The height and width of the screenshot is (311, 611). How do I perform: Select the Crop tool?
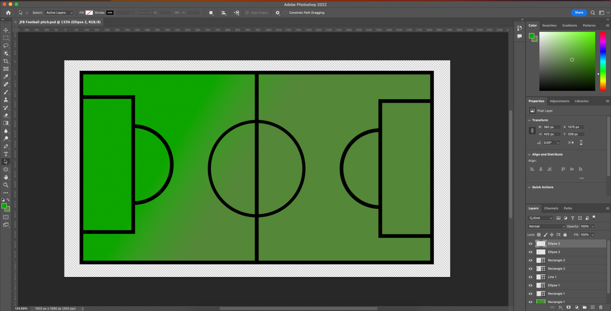pyautogui.click(x=6, y=61)
